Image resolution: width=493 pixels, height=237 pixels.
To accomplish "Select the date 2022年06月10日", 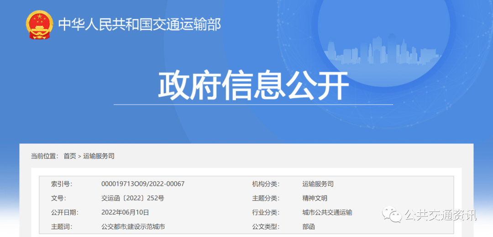I will coord(125,212).
